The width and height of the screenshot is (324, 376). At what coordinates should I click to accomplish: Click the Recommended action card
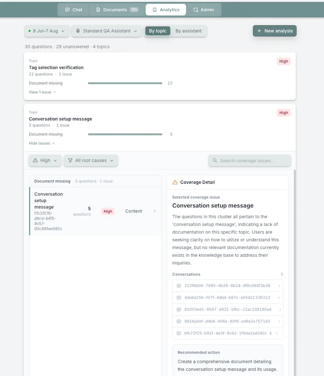pyautogui.click(x=228, y=361)
